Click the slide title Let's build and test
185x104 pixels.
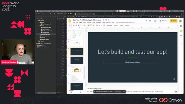click(133, 52)
